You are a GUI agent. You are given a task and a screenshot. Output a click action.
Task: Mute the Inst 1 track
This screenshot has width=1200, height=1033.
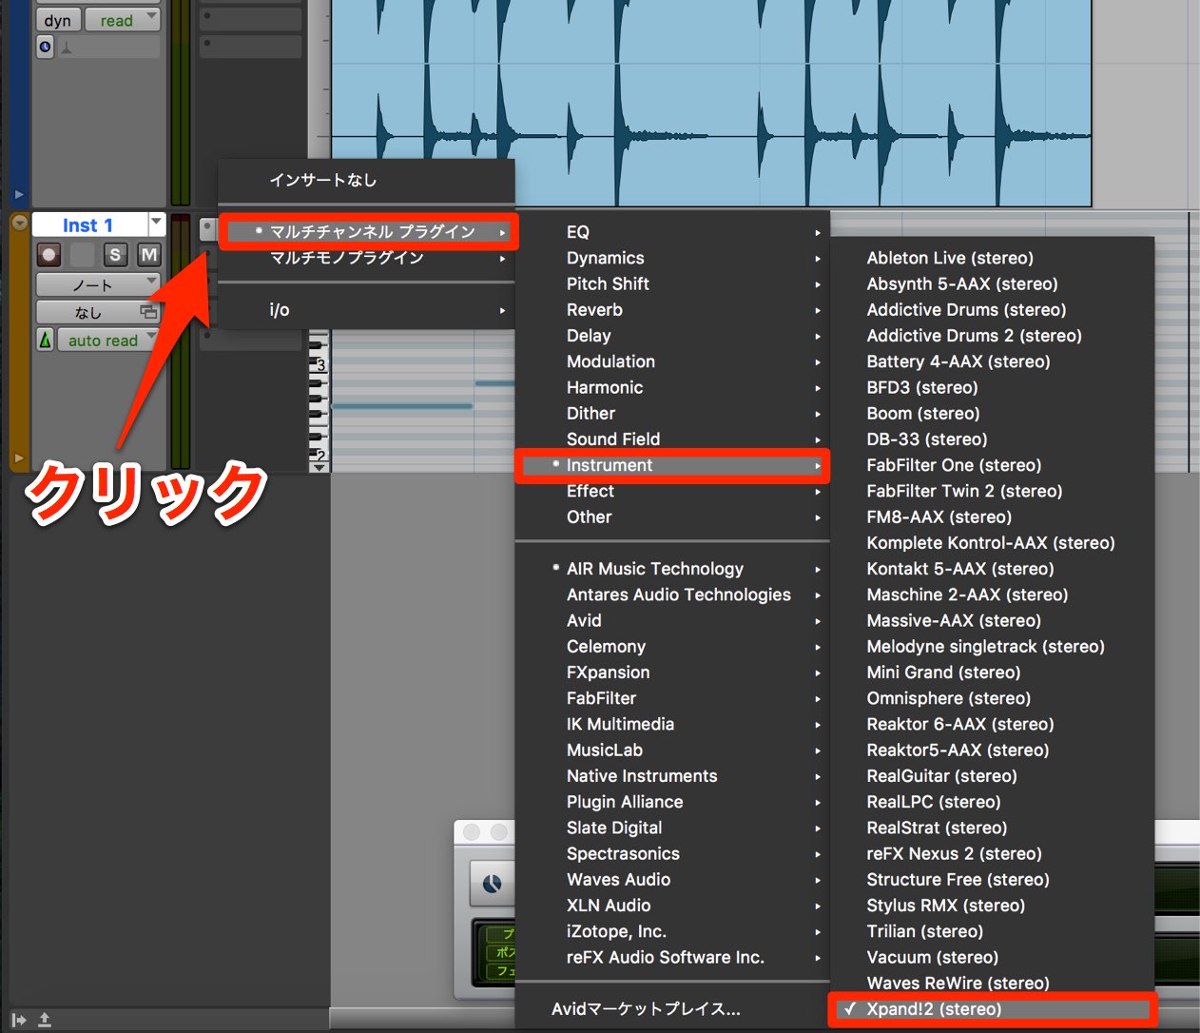[149, 255]
